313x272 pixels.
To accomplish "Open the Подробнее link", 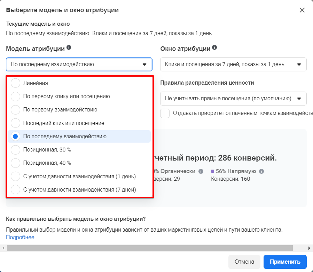I will tap(20, 238).
